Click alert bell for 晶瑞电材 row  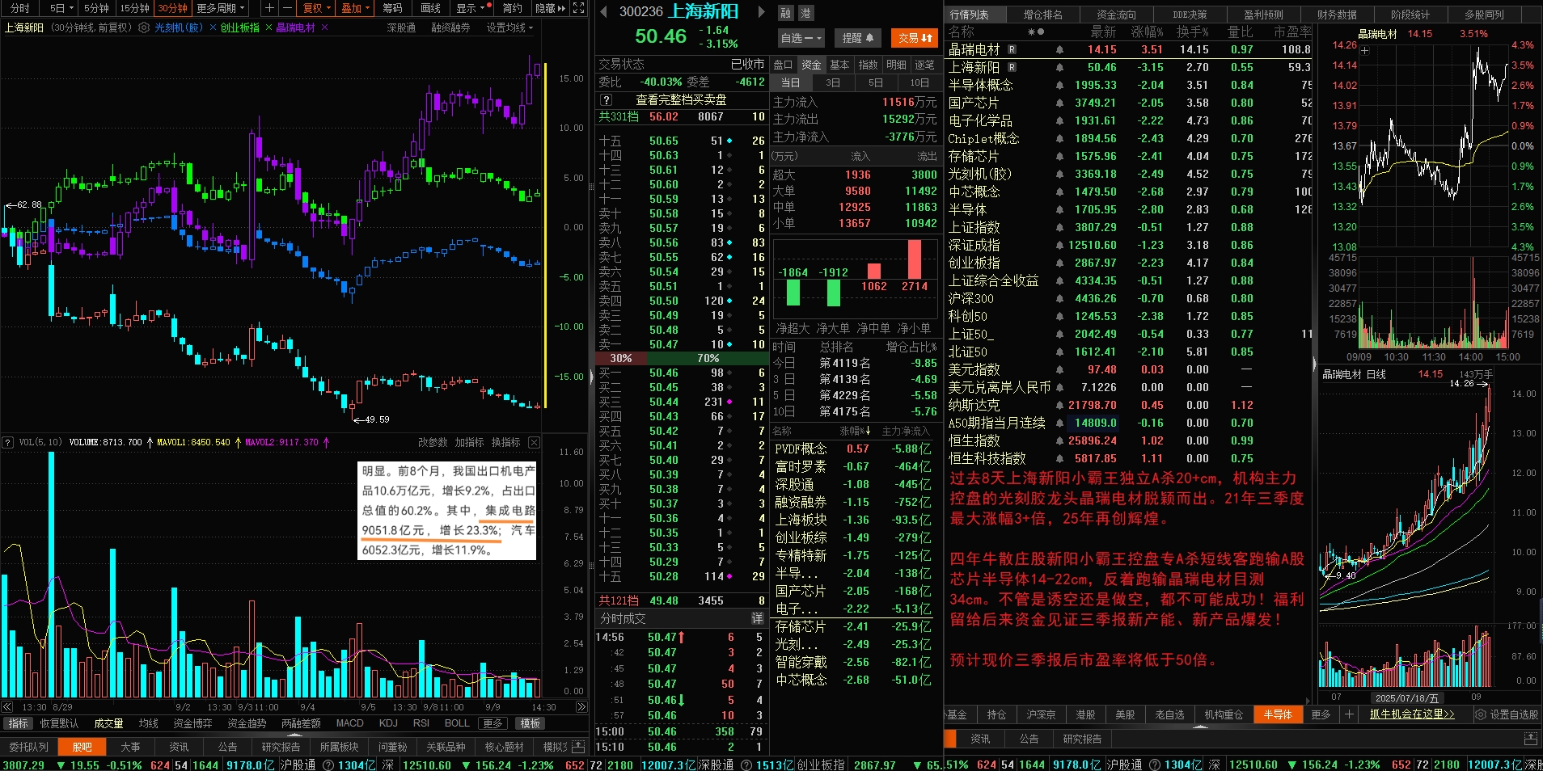click(x=1059, y=50)
